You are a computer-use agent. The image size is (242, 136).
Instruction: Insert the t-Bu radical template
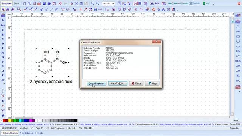click(x=238, y=51)
